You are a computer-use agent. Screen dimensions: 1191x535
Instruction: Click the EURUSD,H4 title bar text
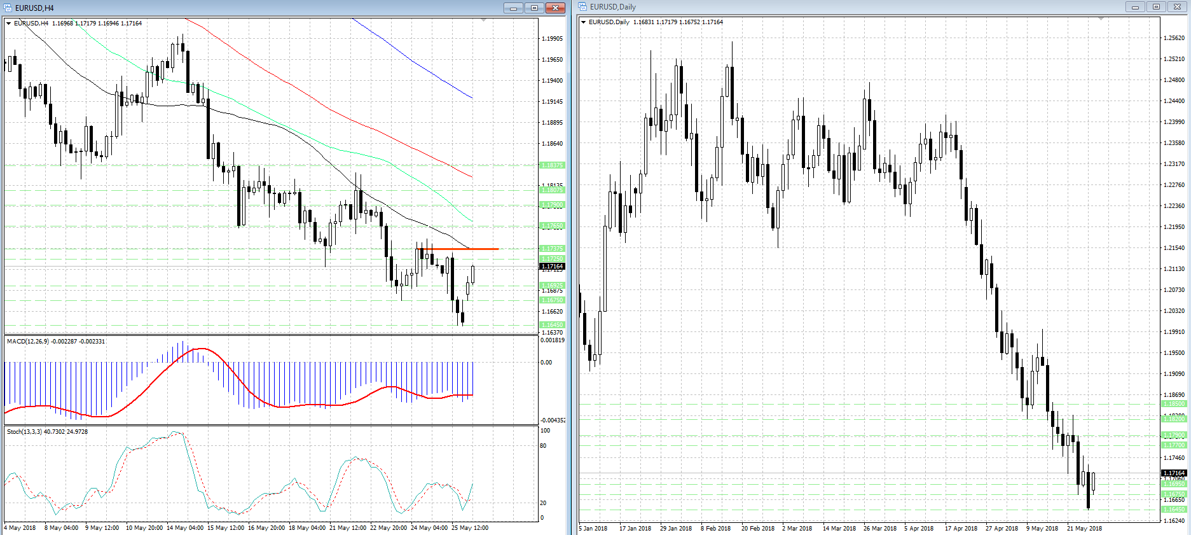[x=34, y=8]
